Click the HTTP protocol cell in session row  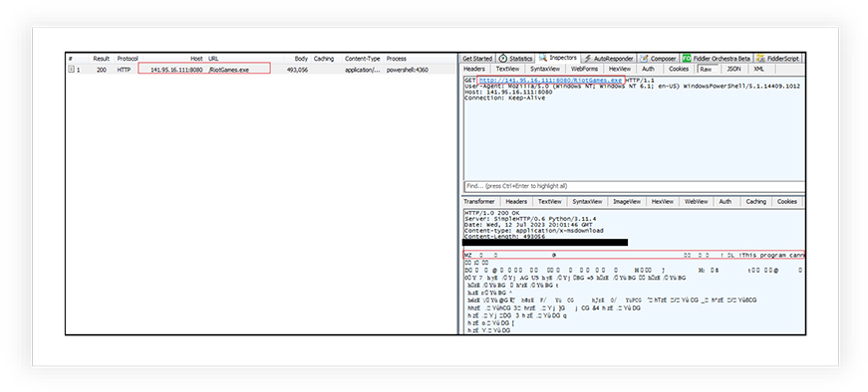[124, 71]
